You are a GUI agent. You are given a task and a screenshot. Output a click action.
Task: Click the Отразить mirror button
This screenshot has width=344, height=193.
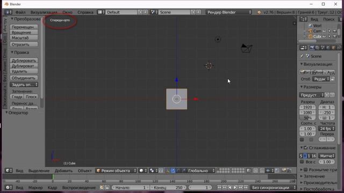24,44
